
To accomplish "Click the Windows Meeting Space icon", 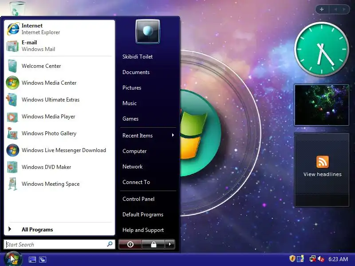I will pyautogui.click(x=13, y=184).
